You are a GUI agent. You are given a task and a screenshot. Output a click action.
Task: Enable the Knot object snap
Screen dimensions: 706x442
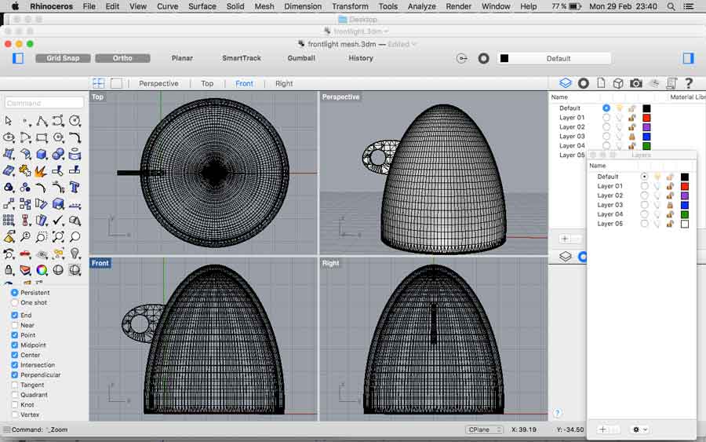[14, 404]
